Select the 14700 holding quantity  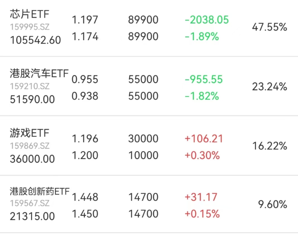coord(143,197)
